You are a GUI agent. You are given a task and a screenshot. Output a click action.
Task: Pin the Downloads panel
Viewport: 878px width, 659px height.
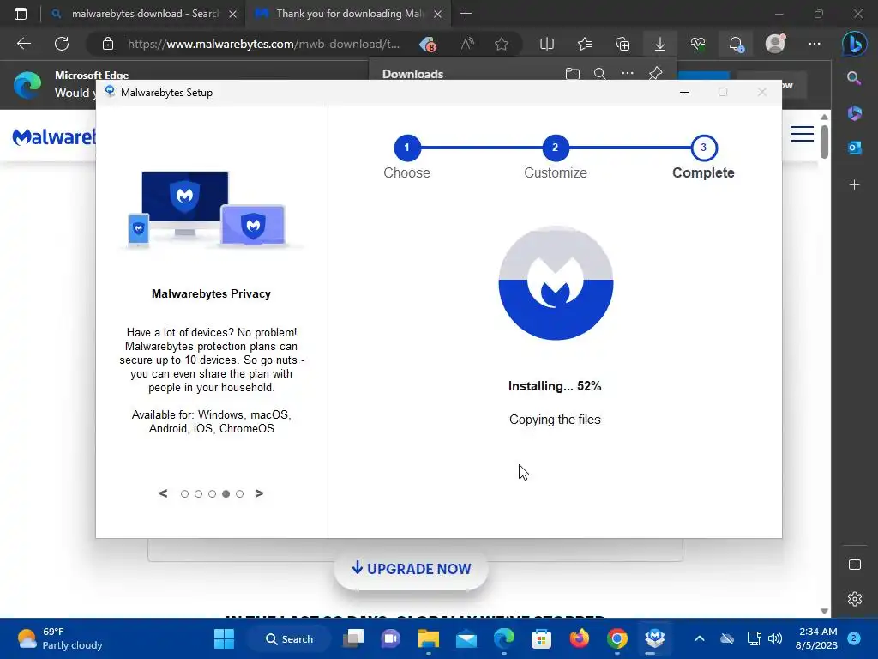pyautogui.click(x=656, y=73)
